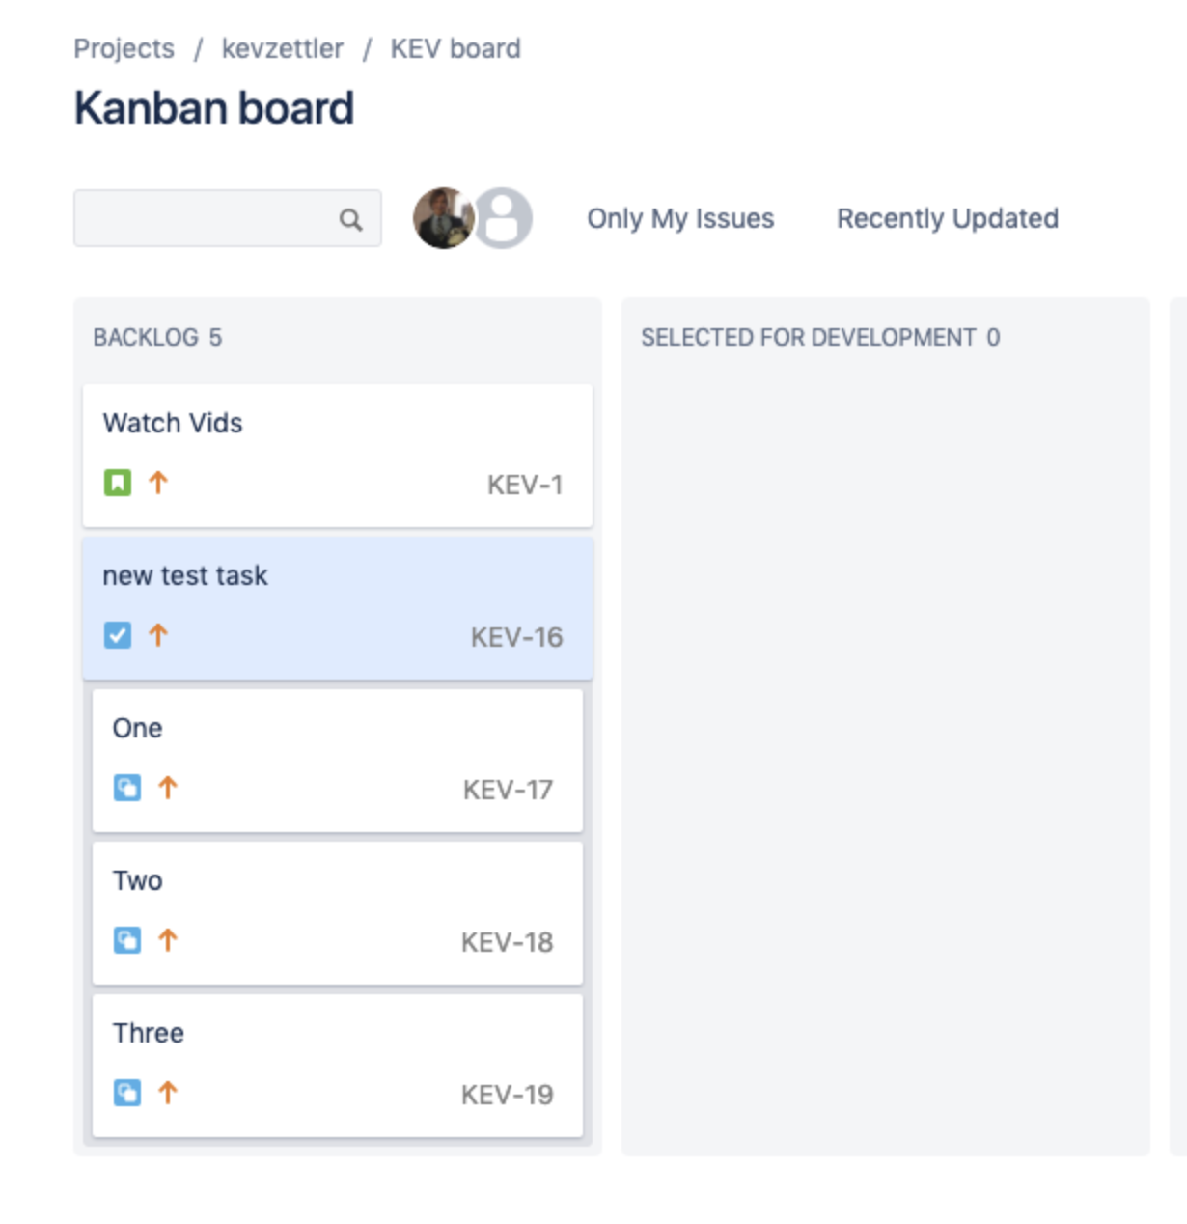Open the kevzettler project breadcrumb
The height and width of the screenshot is (1224, 1187).
280,48
